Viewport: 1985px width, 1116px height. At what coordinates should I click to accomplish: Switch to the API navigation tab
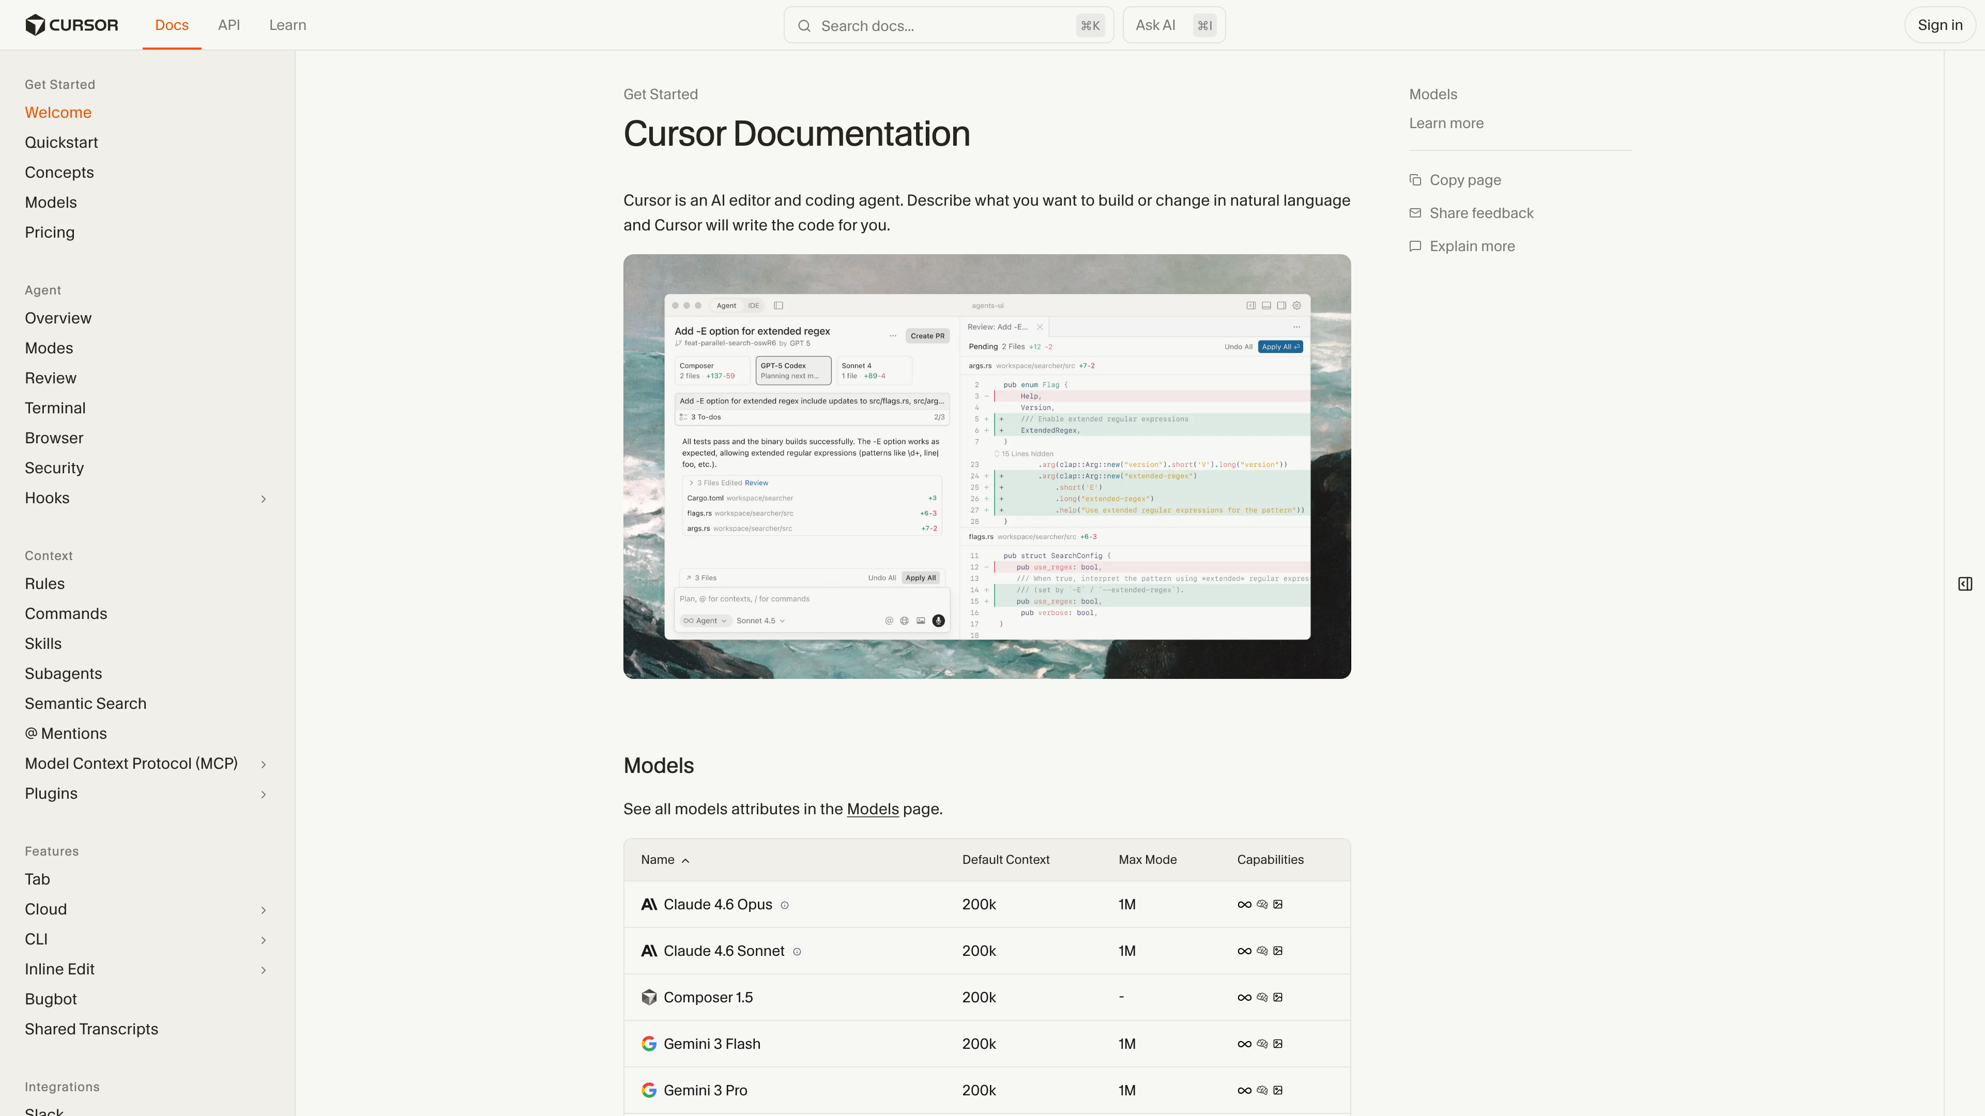(229, 25)
